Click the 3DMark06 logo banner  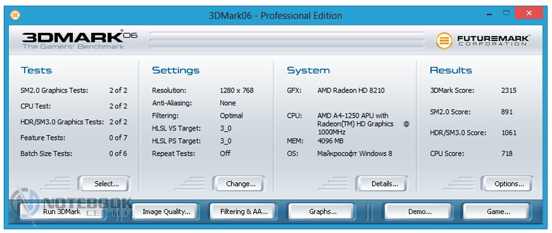pyautogui.click(x=79, y=40)
